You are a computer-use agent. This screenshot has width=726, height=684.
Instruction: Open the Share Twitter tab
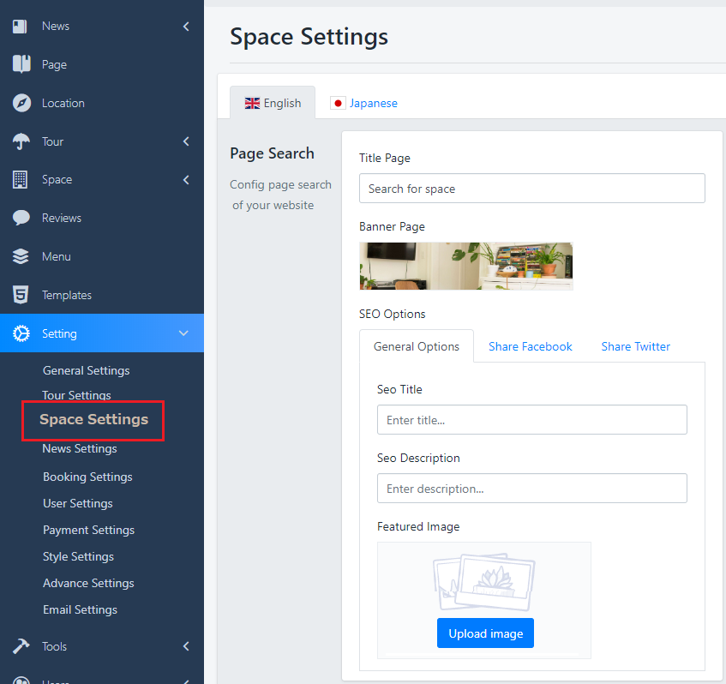tap(635, 346)
